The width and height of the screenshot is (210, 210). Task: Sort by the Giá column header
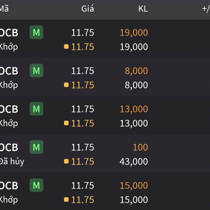pos(88,8)
